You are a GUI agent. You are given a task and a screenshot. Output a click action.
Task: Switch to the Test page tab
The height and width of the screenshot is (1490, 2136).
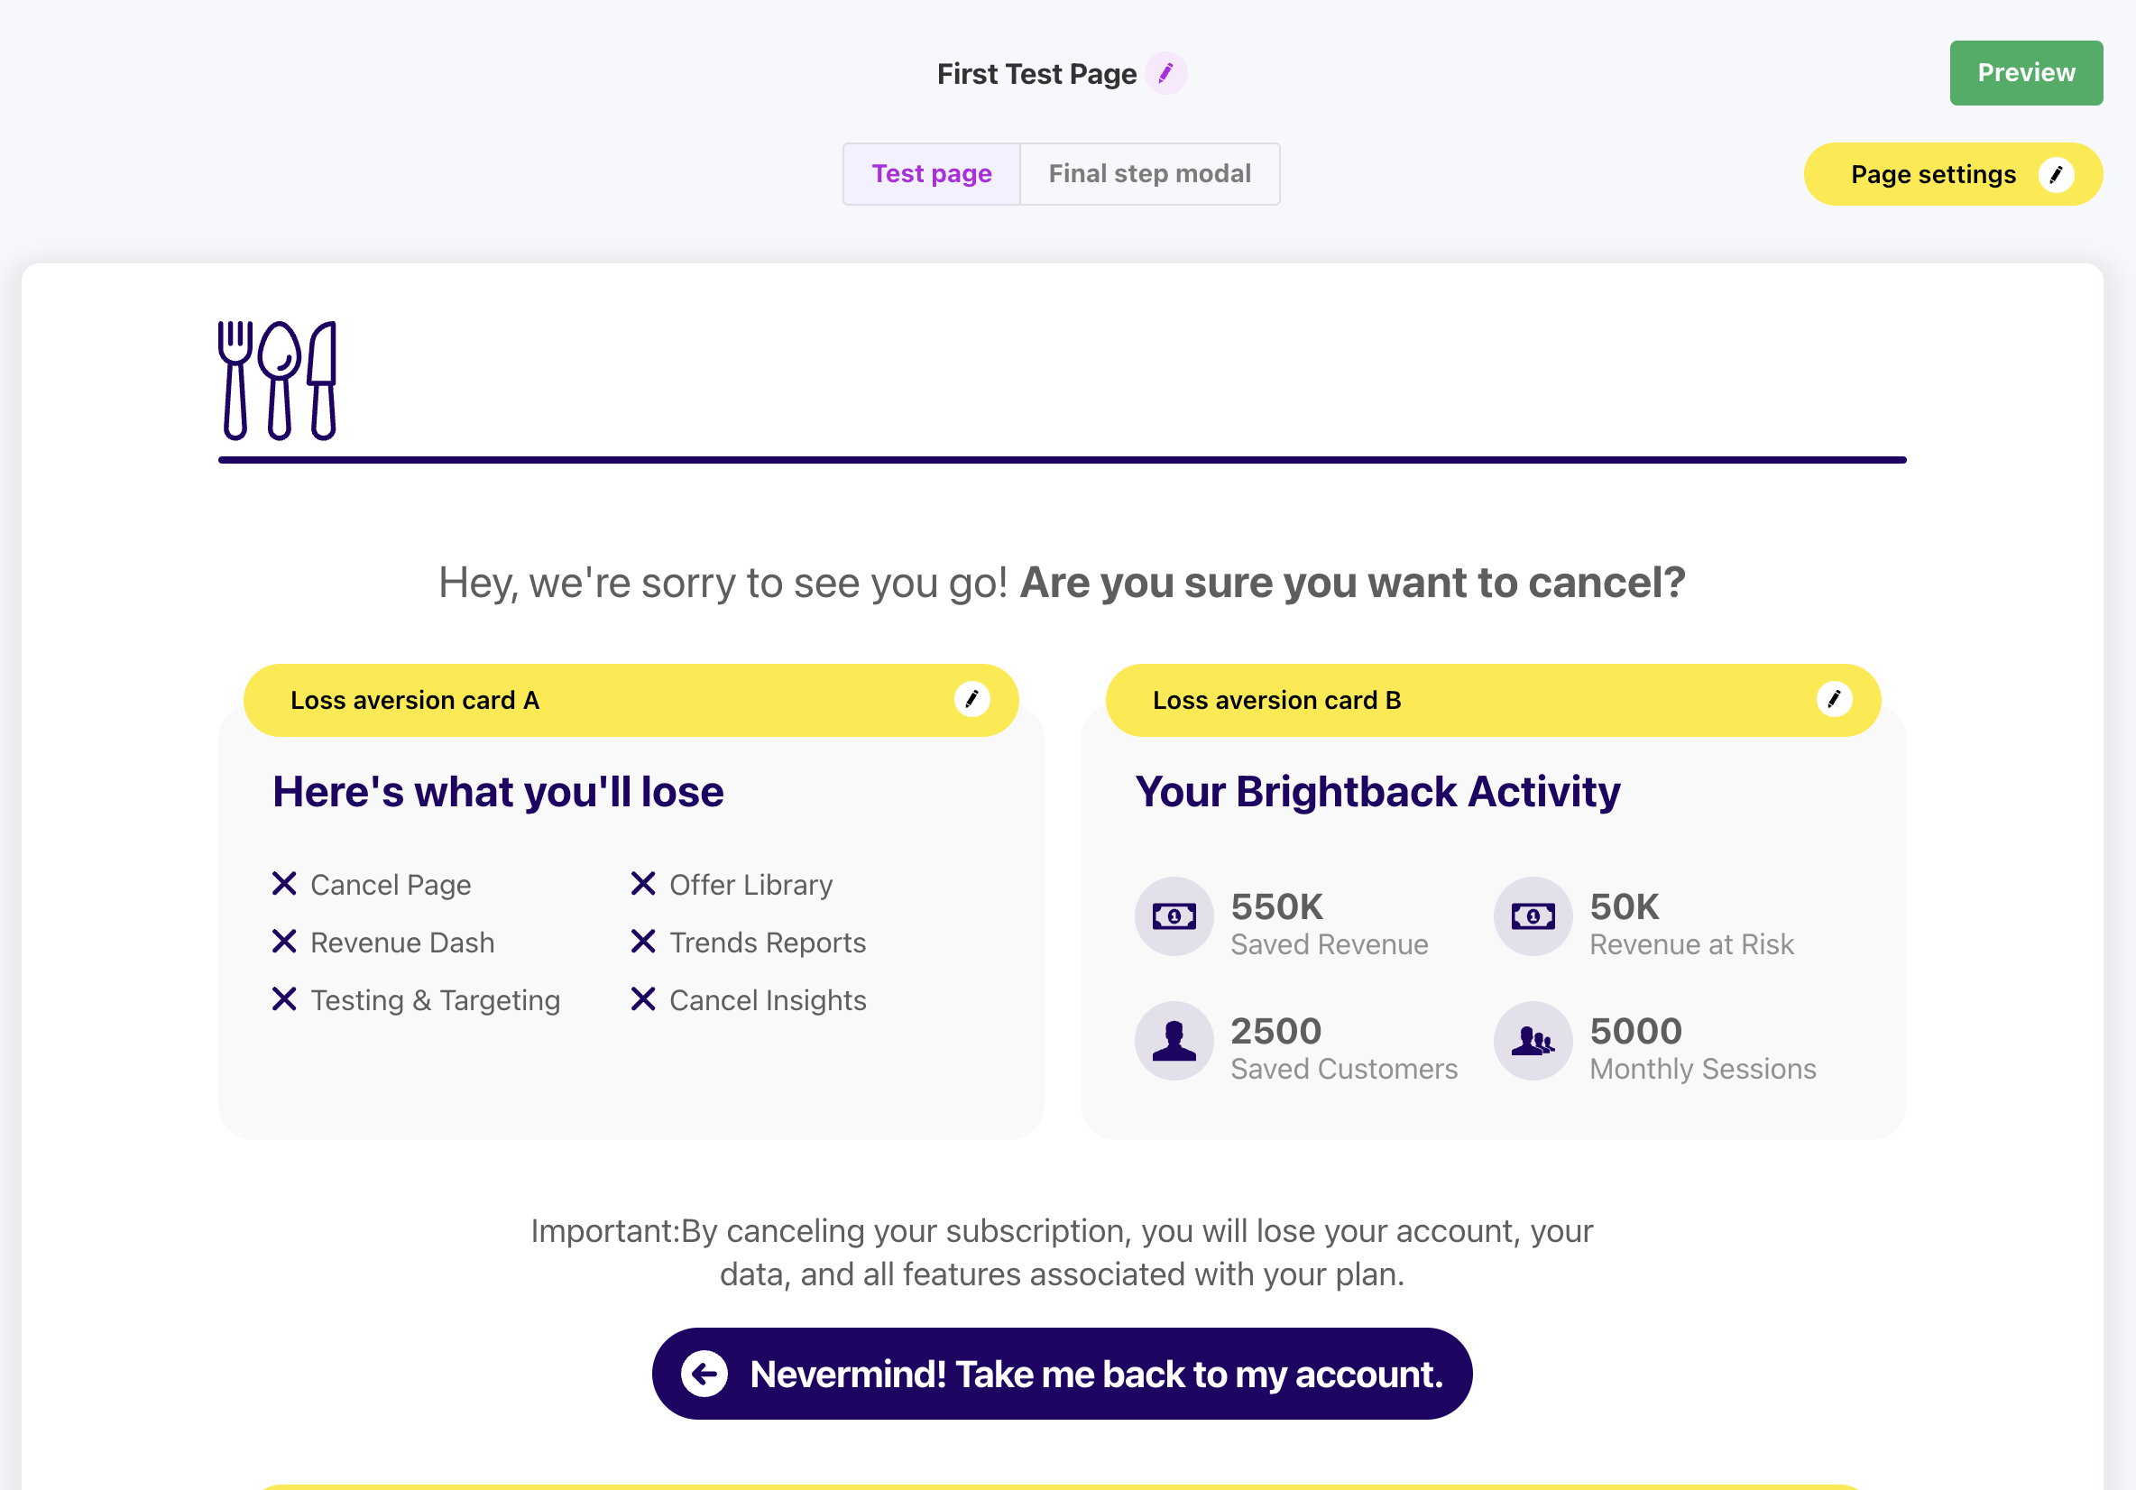(x=931, y=174)
